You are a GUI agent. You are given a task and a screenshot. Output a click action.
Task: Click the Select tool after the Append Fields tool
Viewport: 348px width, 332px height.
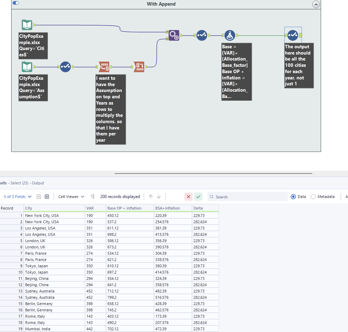click(202, 35)
